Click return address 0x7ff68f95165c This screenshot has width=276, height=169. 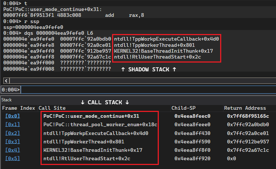[x=248, y=116]
